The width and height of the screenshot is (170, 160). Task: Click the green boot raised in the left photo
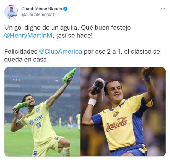pos(69,75)
